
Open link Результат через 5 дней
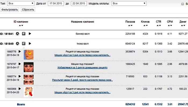click(82, 80)
